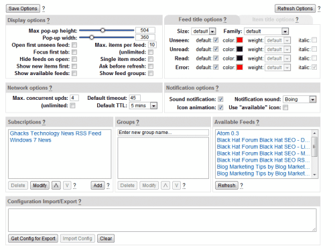Disable the Sound notification checkbox

(x=220, y=99)
